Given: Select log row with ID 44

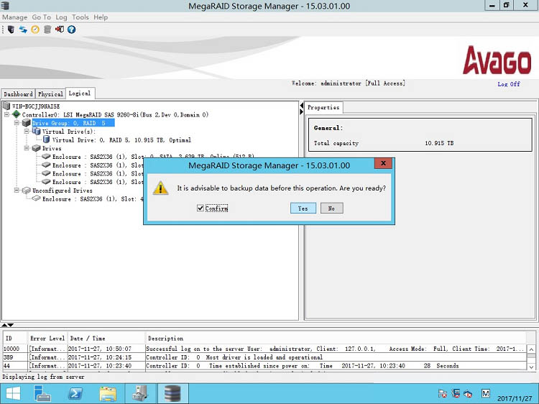Looking at the screenshot, I should pyautogui.click(x=264, y=365).
